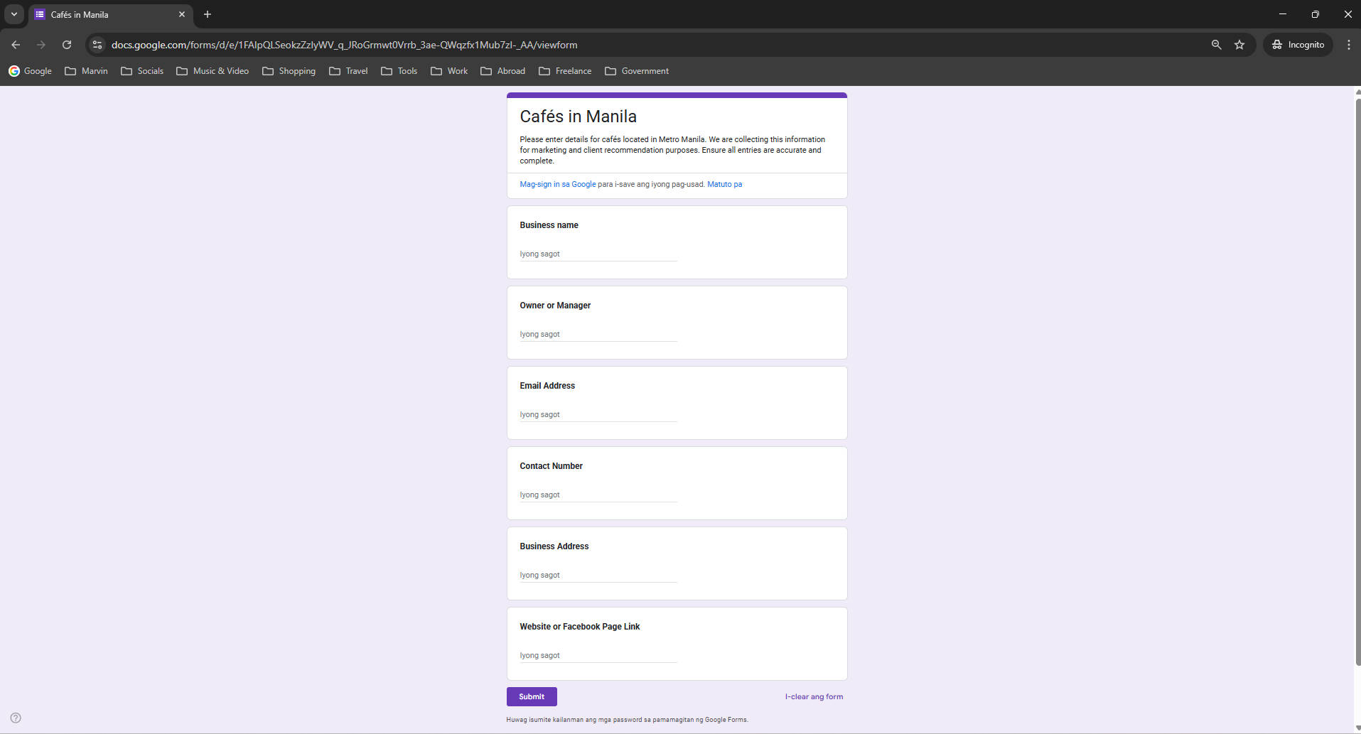Click the zoom magnifier icon in address bar
1361x734 pixels.
[1216, 45]
